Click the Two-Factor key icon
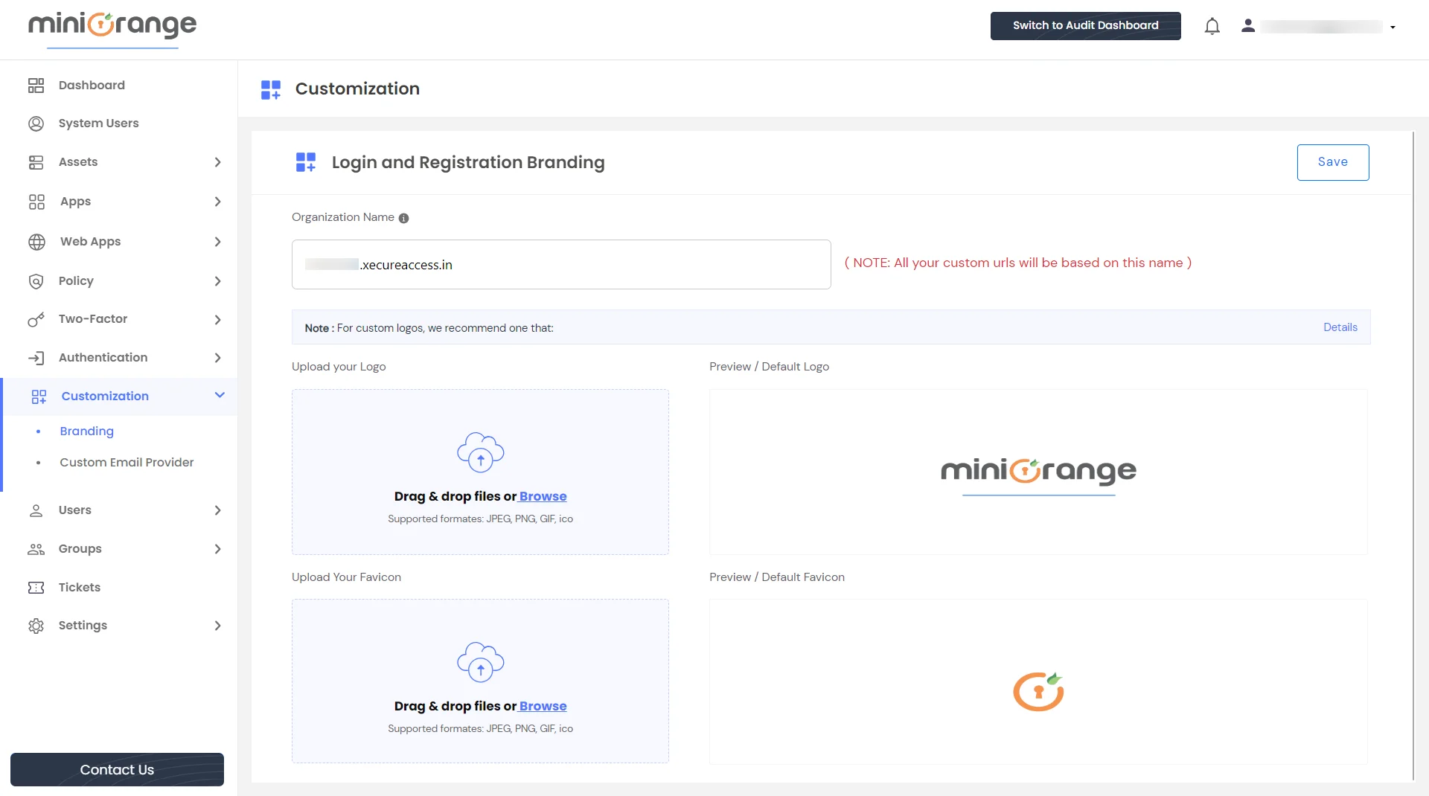This screenshot has width=1429, height=796. (36, 319)
